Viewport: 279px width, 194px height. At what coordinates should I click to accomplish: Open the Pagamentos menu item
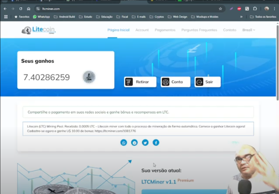tap(165, 30)
